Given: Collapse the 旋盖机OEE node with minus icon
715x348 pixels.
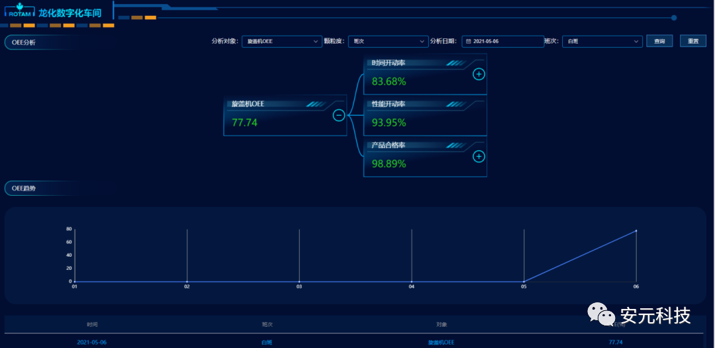Looking at the screenshot, I should tap(338, 115).
